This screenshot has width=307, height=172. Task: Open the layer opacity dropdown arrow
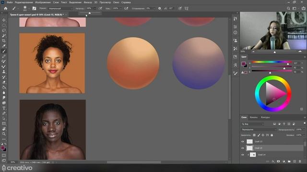coord(304,129)
